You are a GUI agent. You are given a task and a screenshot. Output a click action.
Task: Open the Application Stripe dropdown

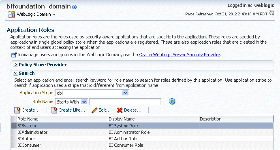[125, 93]
